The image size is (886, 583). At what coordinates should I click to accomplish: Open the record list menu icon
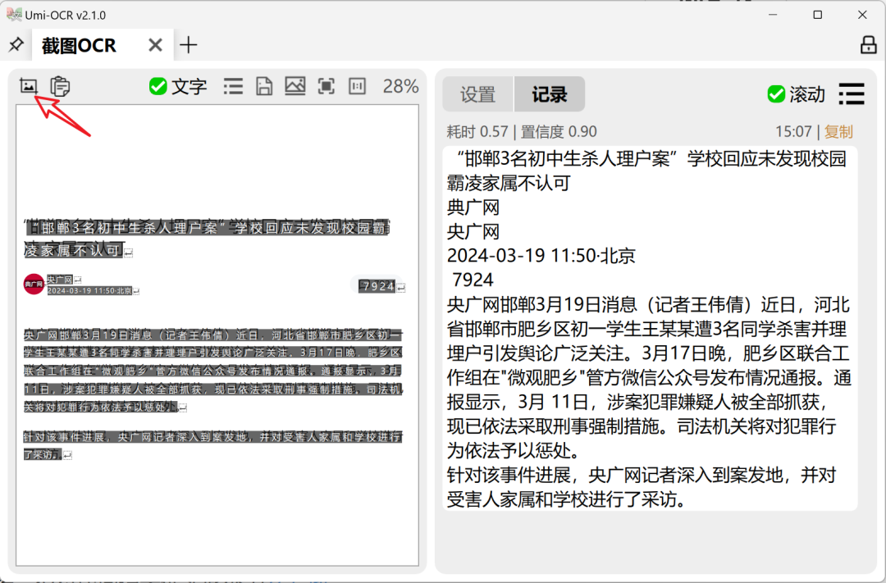point(852,93)
